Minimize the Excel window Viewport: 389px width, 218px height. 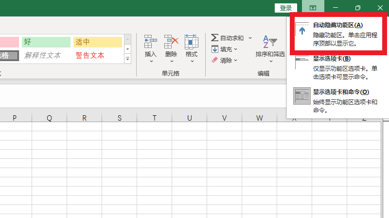(x=336, y=8)
